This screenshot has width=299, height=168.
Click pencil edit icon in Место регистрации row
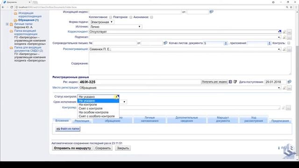(x=284, y=88)
